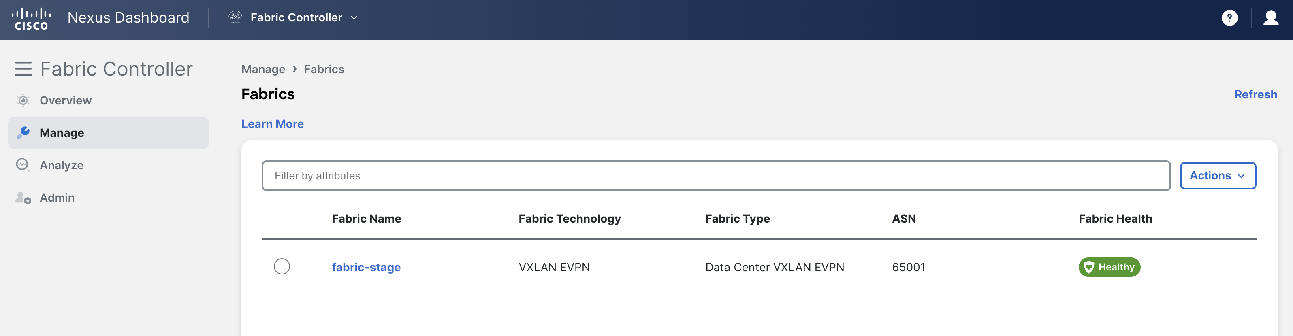Click the Manage wrench icon
The height and width of the screenshot is (336, 1293).
23,132
